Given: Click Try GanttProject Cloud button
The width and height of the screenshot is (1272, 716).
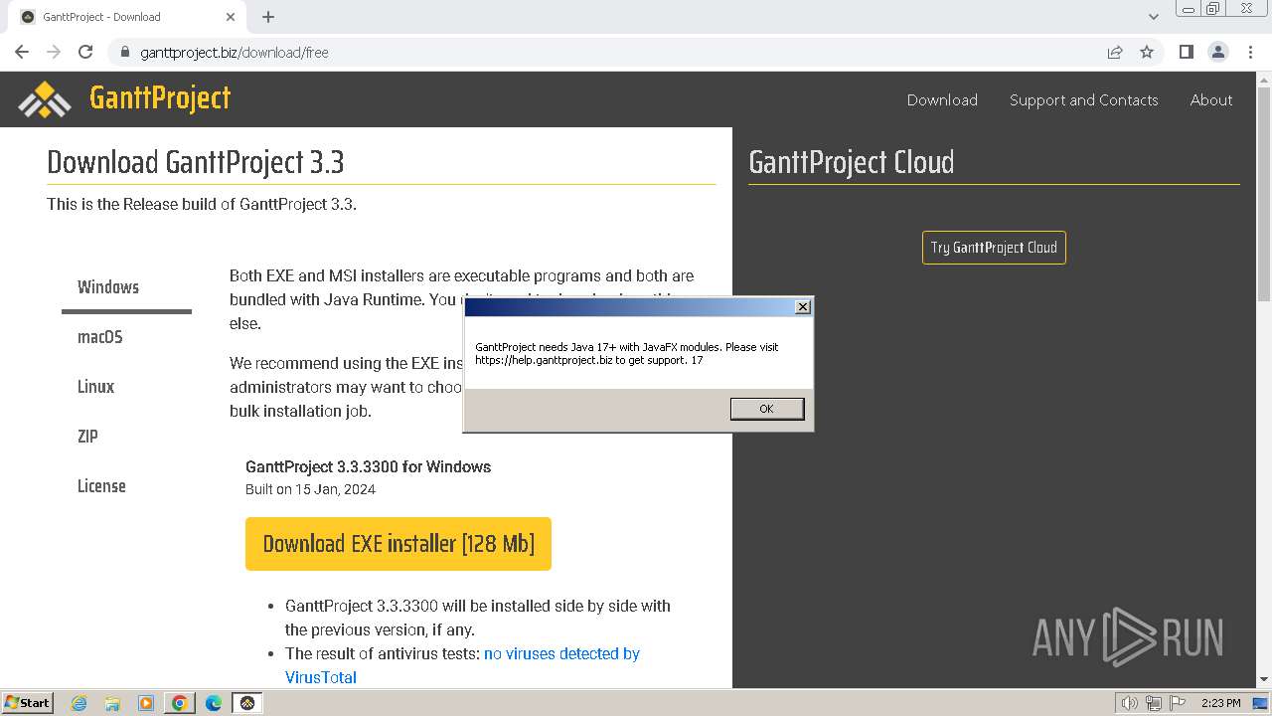Looking at the screenshot, I should tap(994, 248).
